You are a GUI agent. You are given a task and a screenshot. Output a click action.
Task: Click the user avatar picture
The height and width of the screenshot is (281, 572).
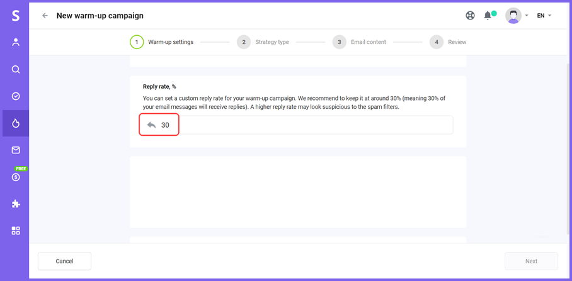[513, 16]
